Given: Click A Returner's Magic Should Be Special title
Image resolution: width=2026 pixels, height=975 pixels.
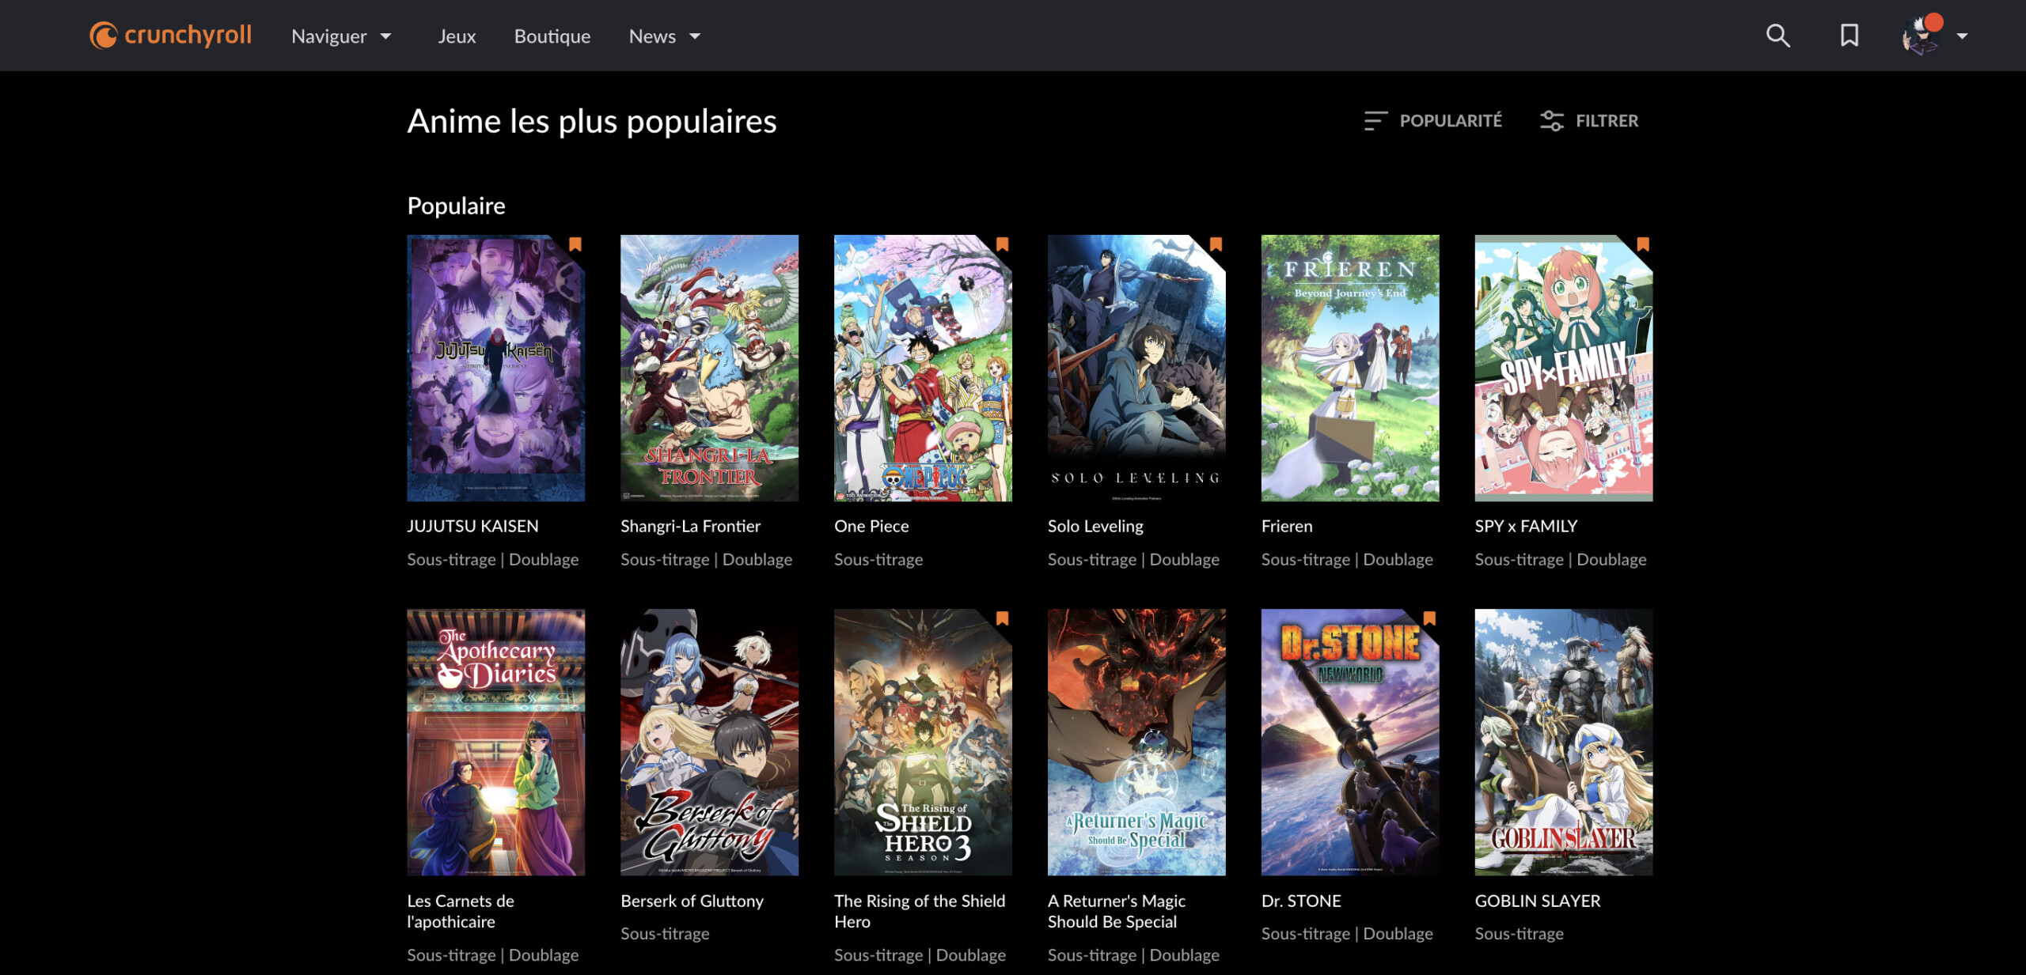Looking at the screenshot, I should click(x=1117, y=911).
